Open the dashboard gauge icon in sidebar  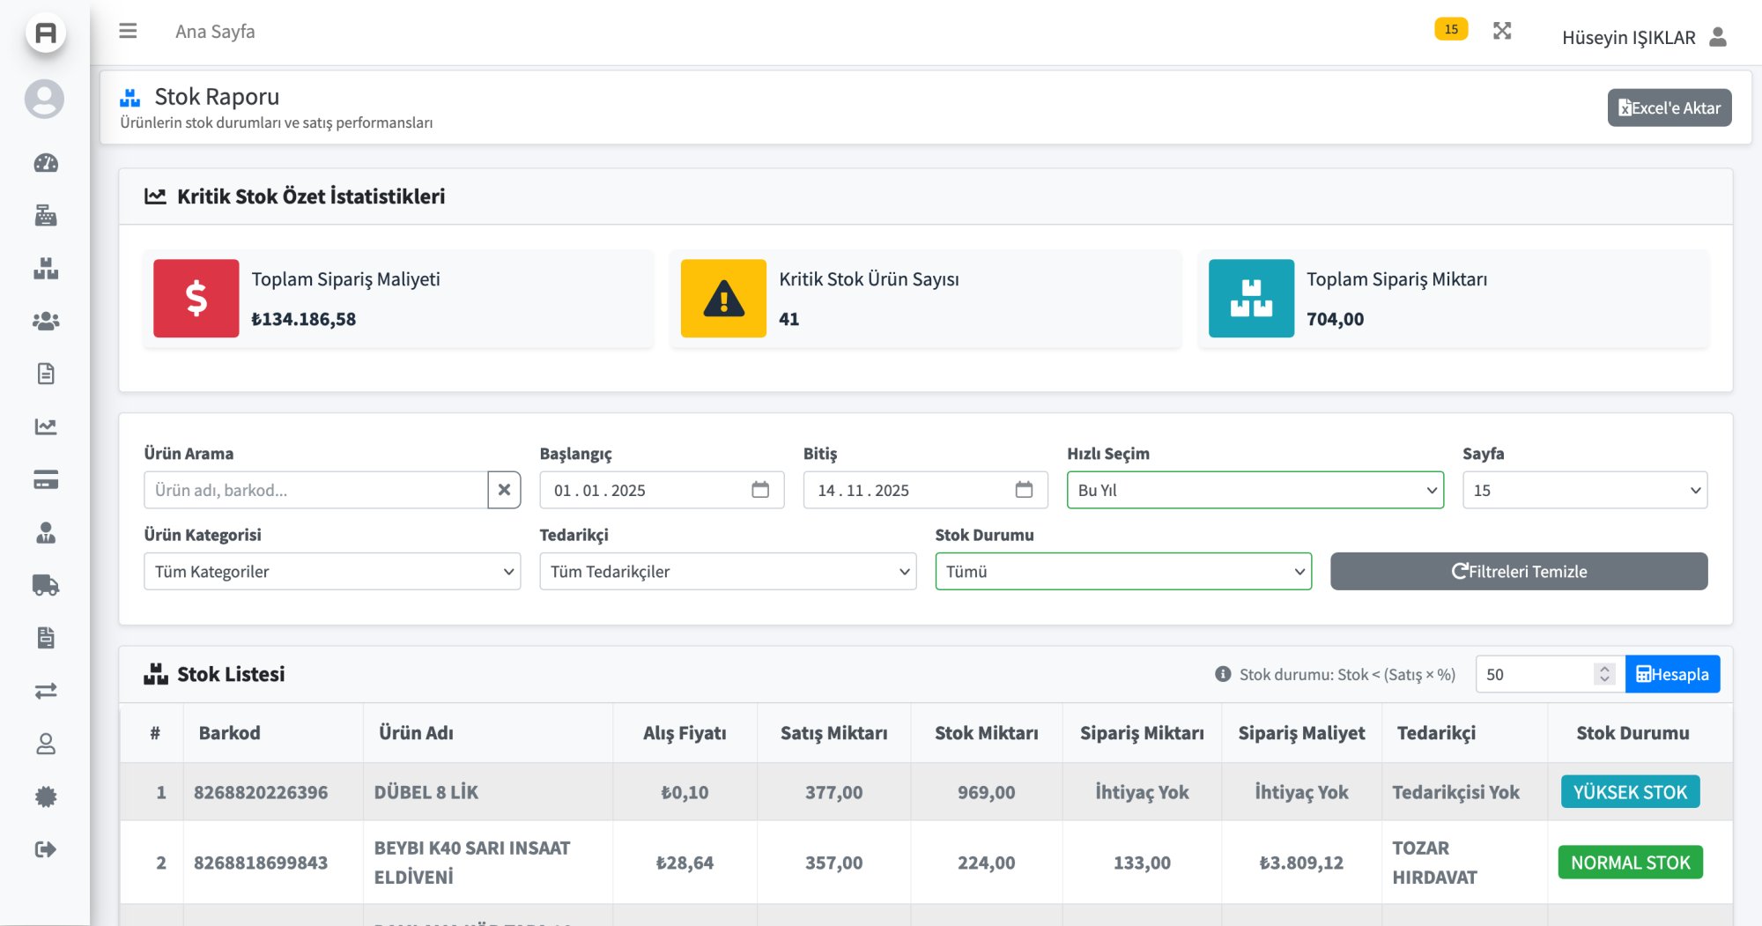[x=46, y=163]
